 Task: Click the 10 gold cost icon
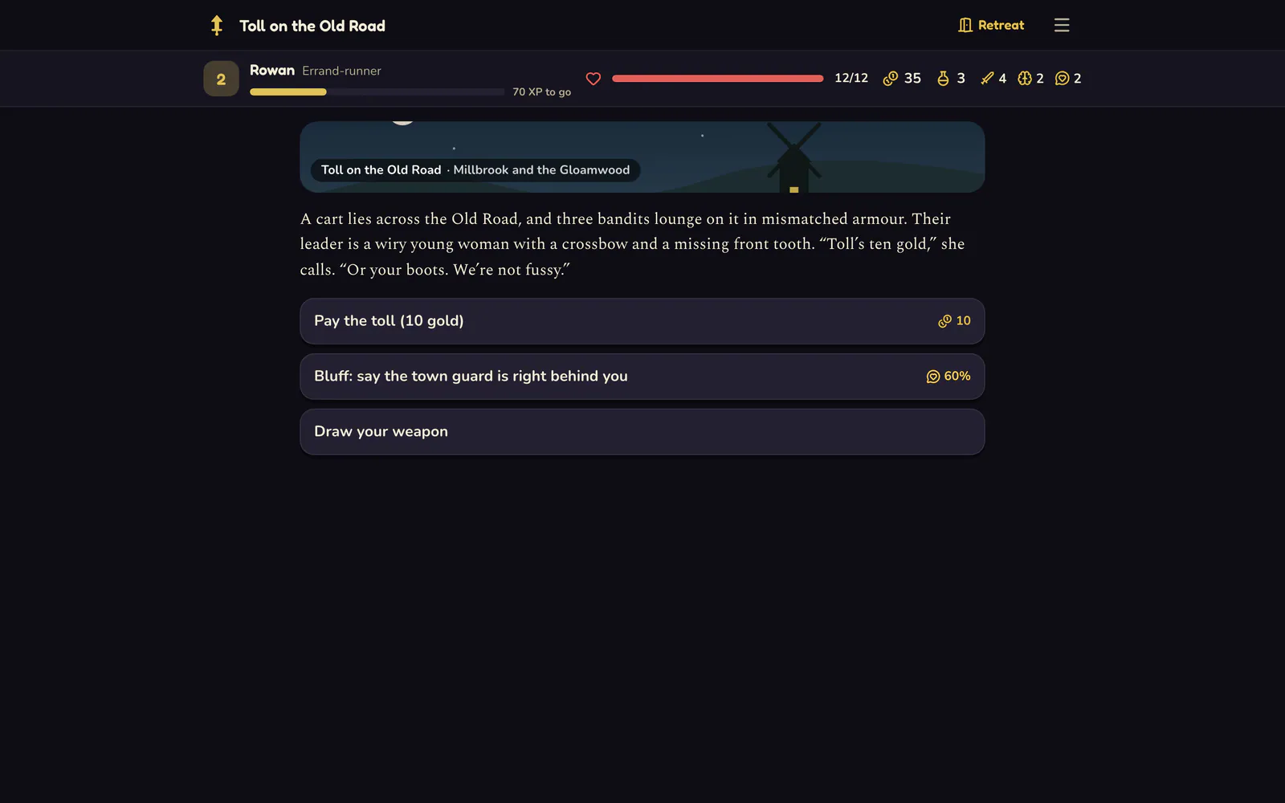pos(944,321)
